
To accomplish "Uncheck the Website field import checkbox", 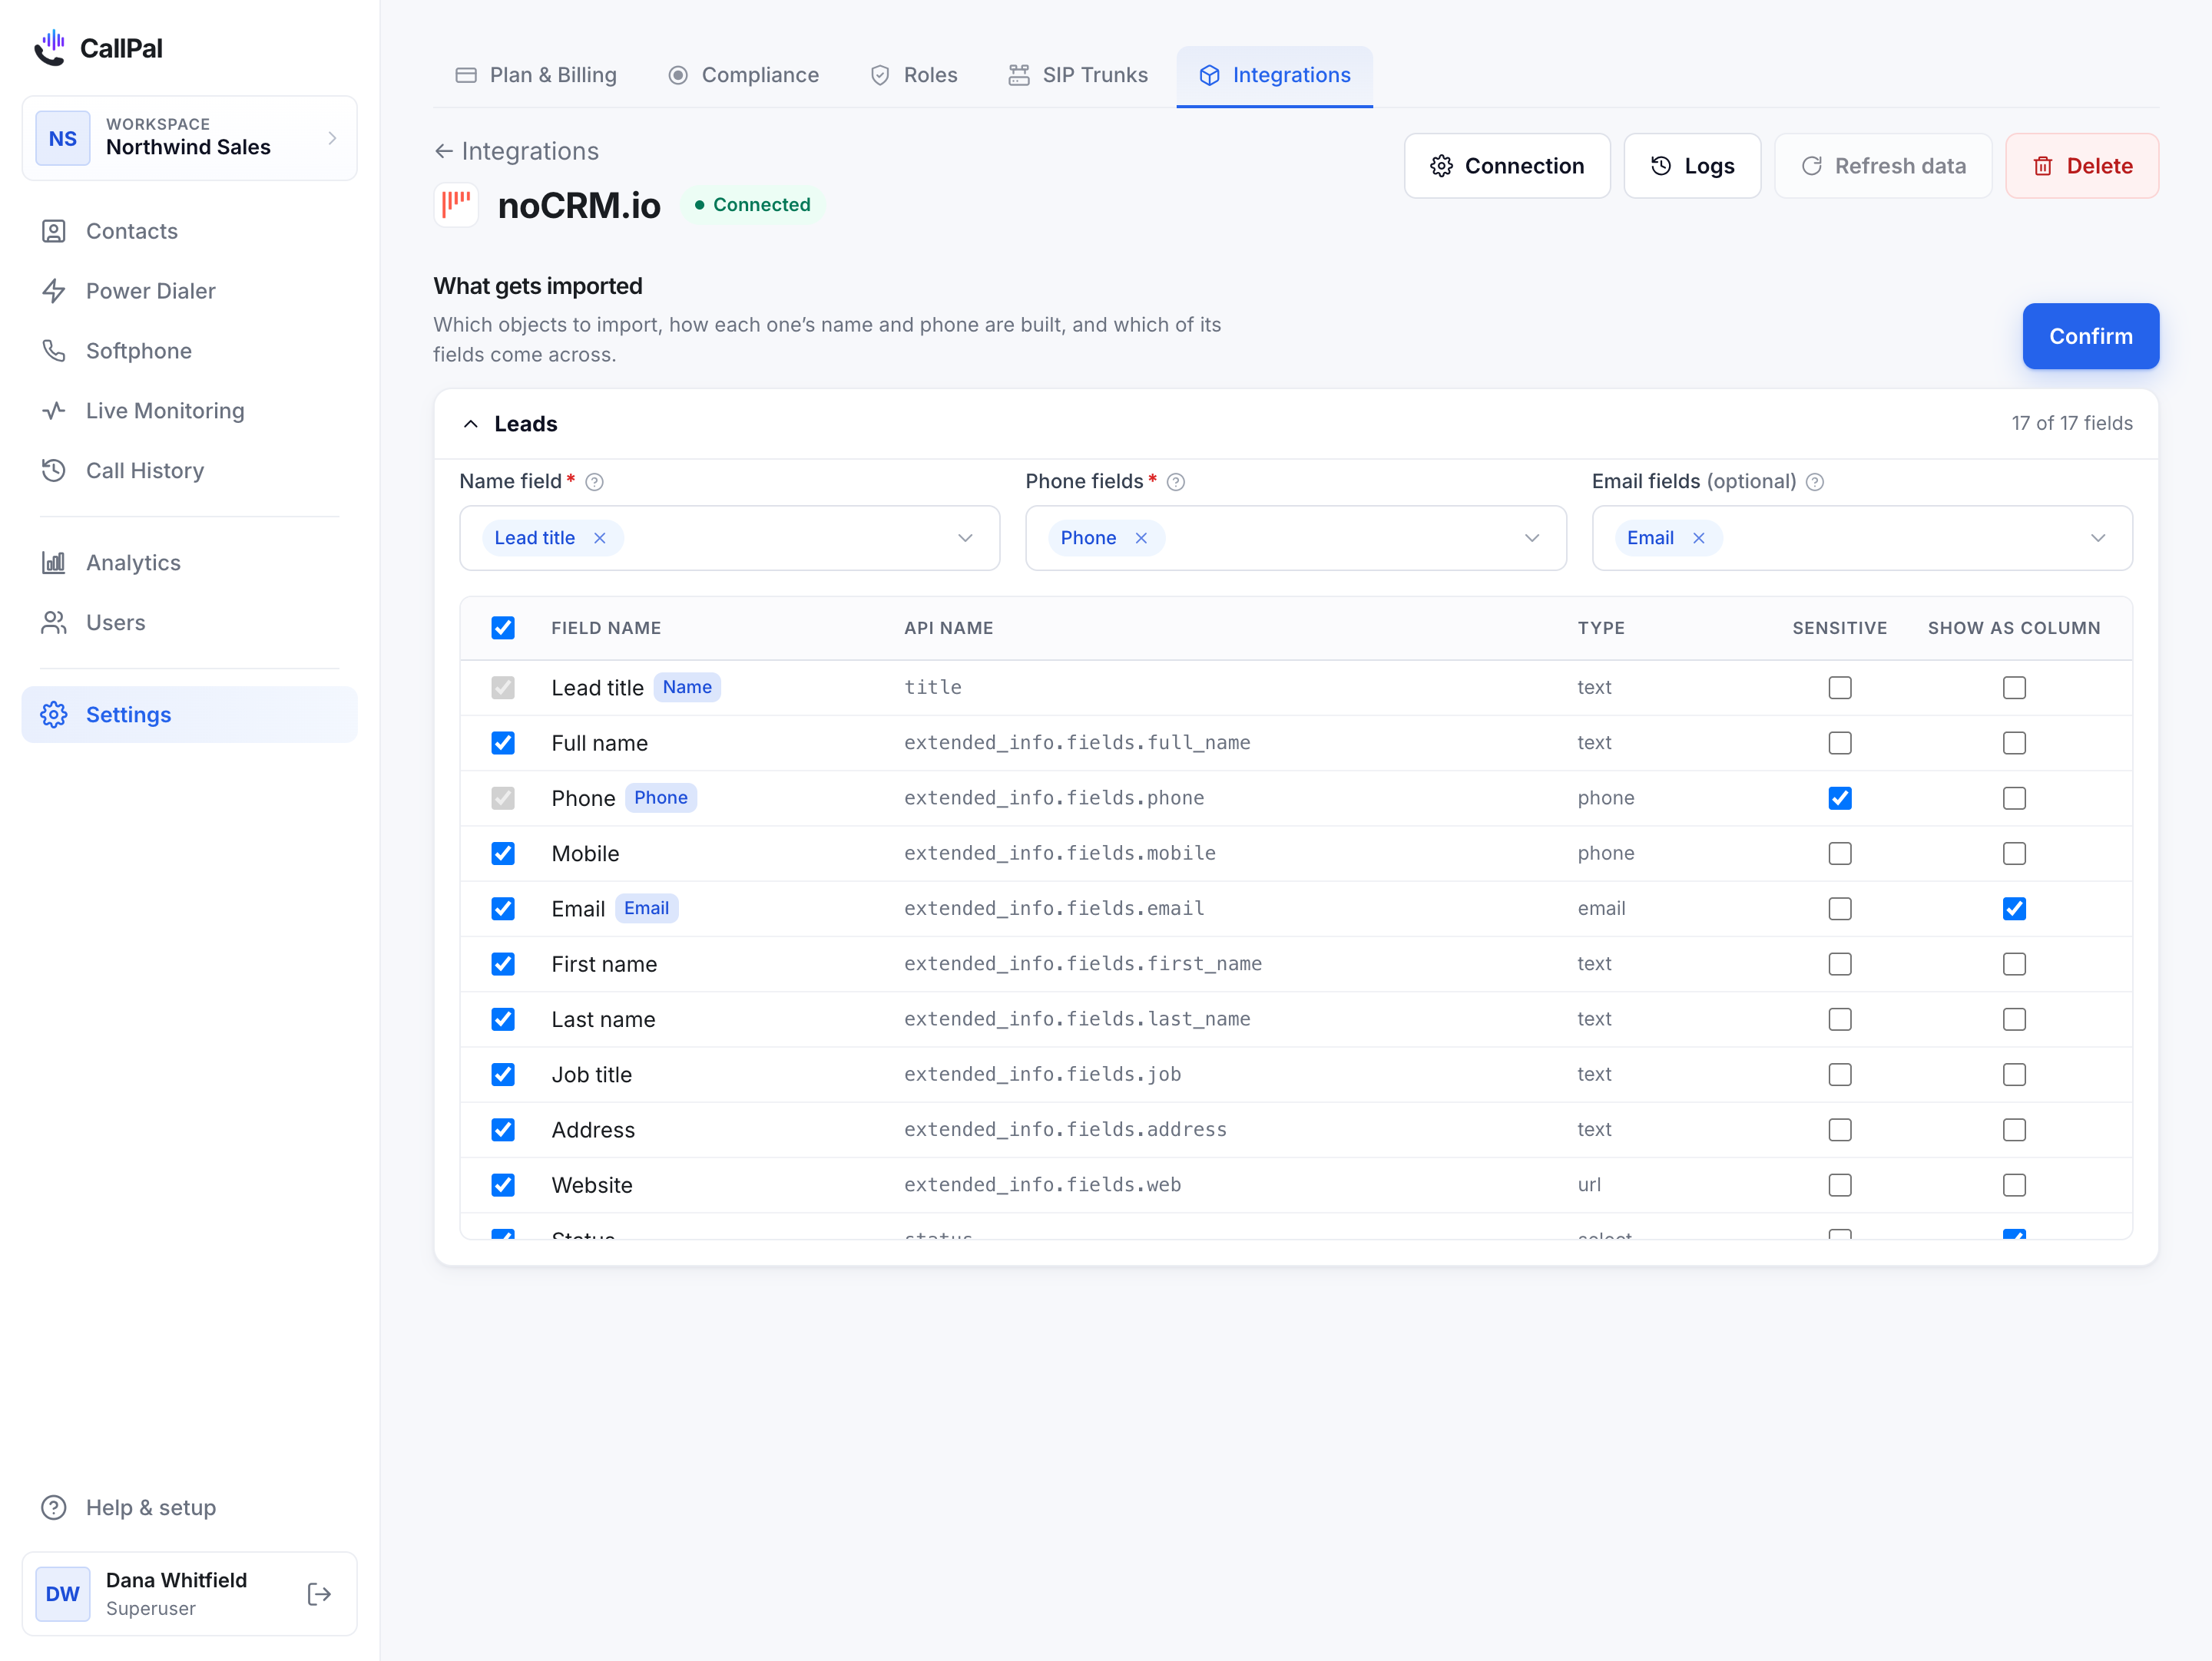I will [503, 1184].
